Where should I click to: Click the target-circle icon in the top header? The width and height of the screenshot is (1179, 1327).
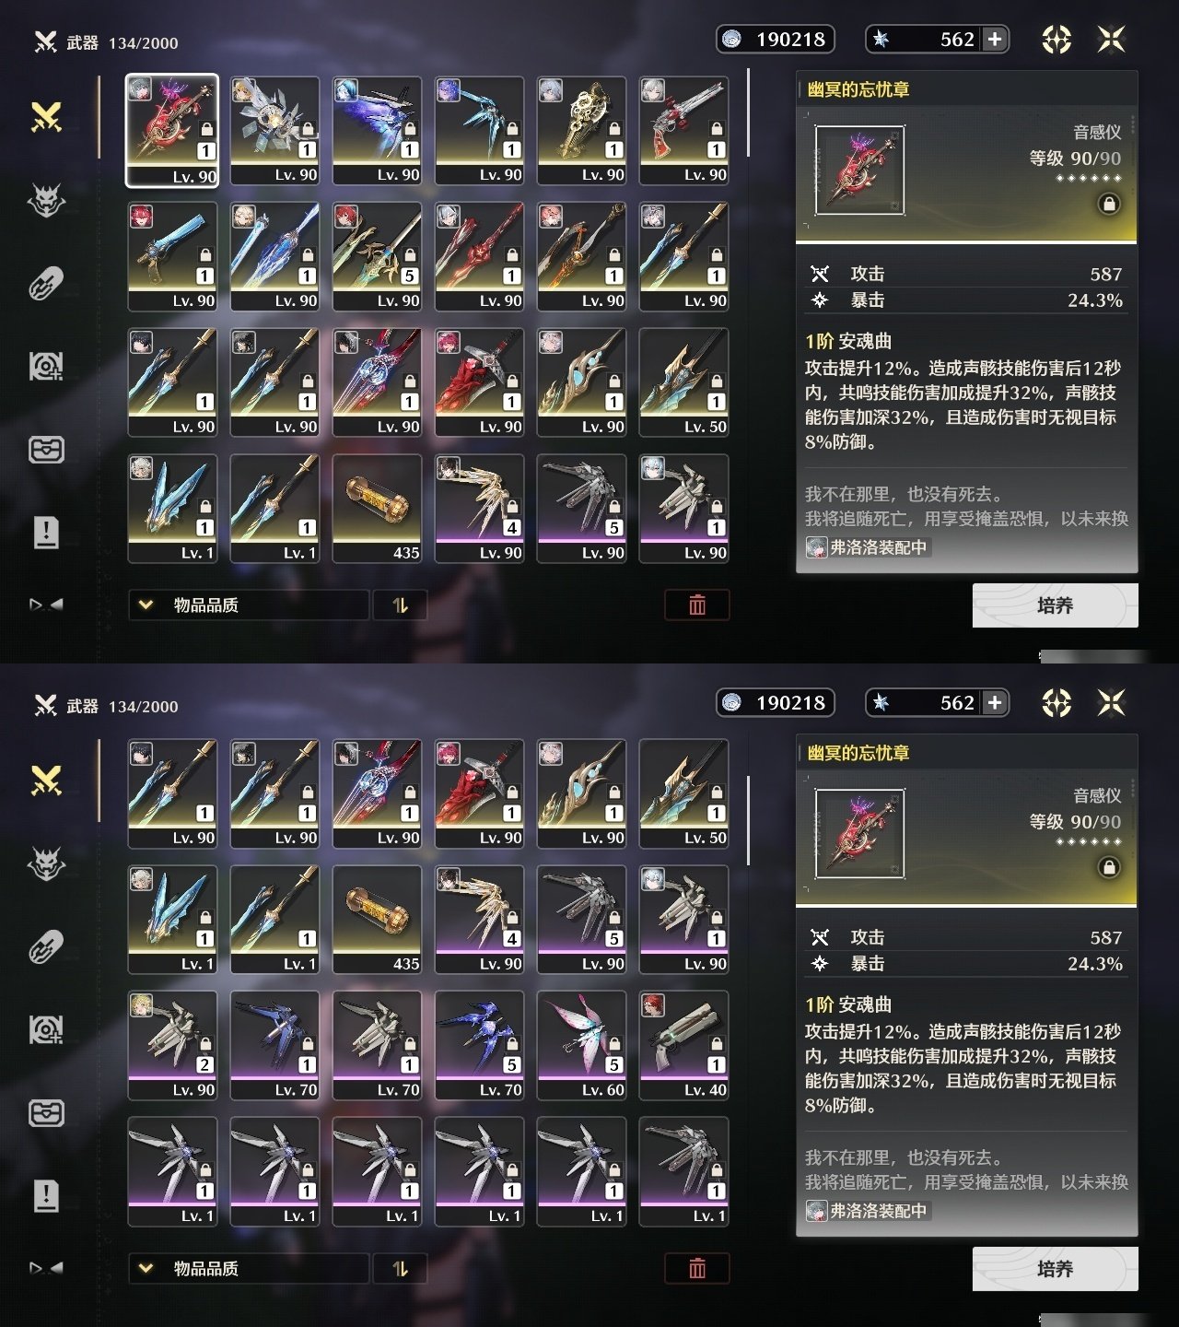point(1056,39)
